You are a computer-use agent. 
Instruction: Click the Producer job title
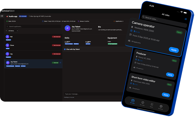pos(141,54)
